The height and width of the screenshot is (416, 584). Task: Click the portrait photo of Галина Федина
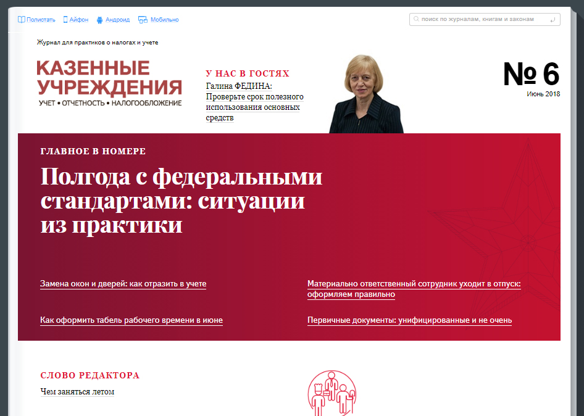(366, 94)
